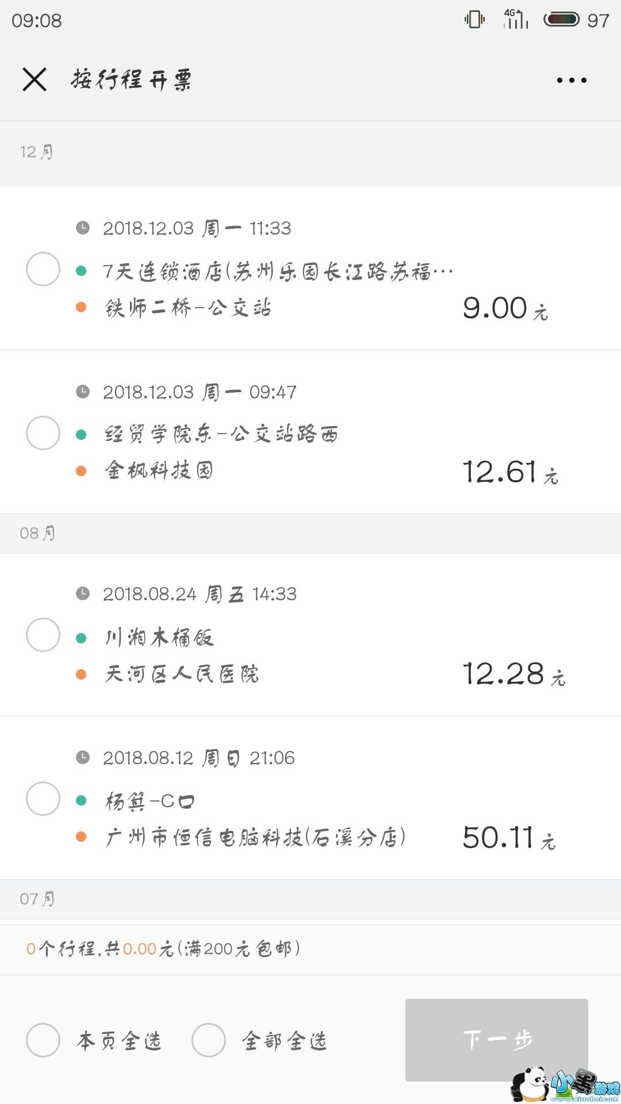Select the 12.61 元 trip radio button
The height and width of the screenshot is (1104, 621).
point(43,433)
